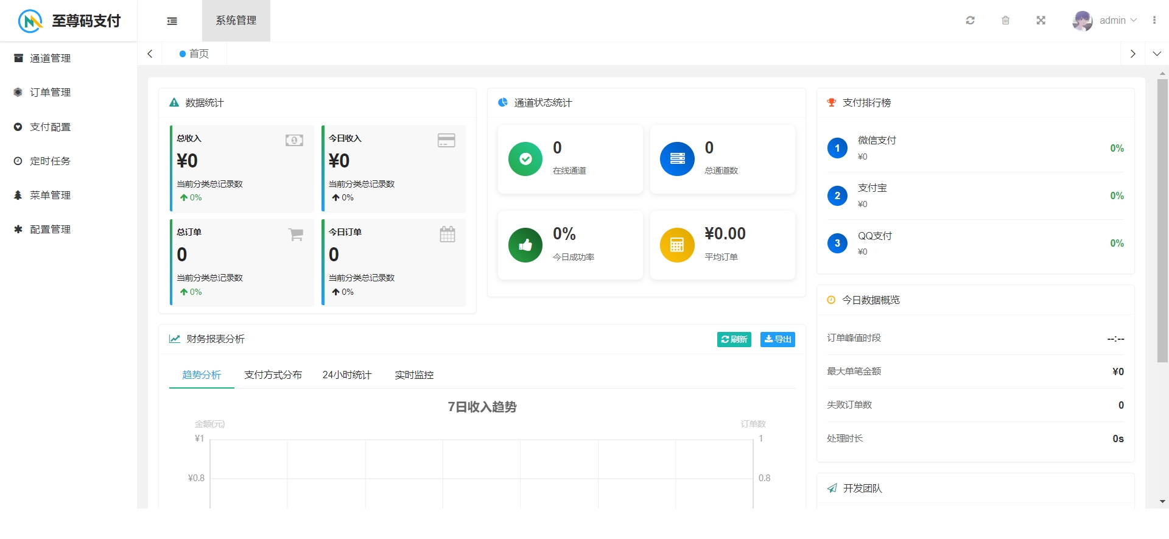Click the admin user avatar
Image resolution: width=1169 pixels, height=539 pixels.
[1082, 21]
